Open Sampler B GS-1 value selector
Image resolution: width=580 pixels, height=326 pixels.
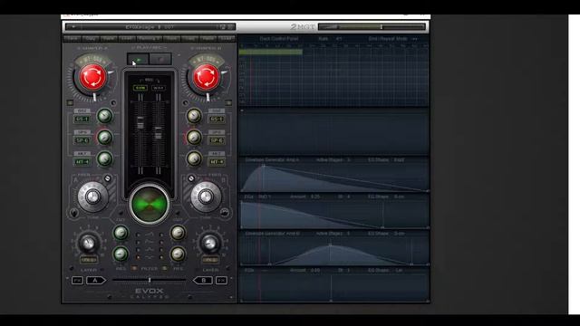click(x=217, y=119)
